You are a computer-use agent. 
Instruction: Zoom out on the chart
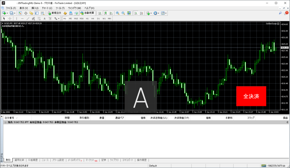click(123, 13)
